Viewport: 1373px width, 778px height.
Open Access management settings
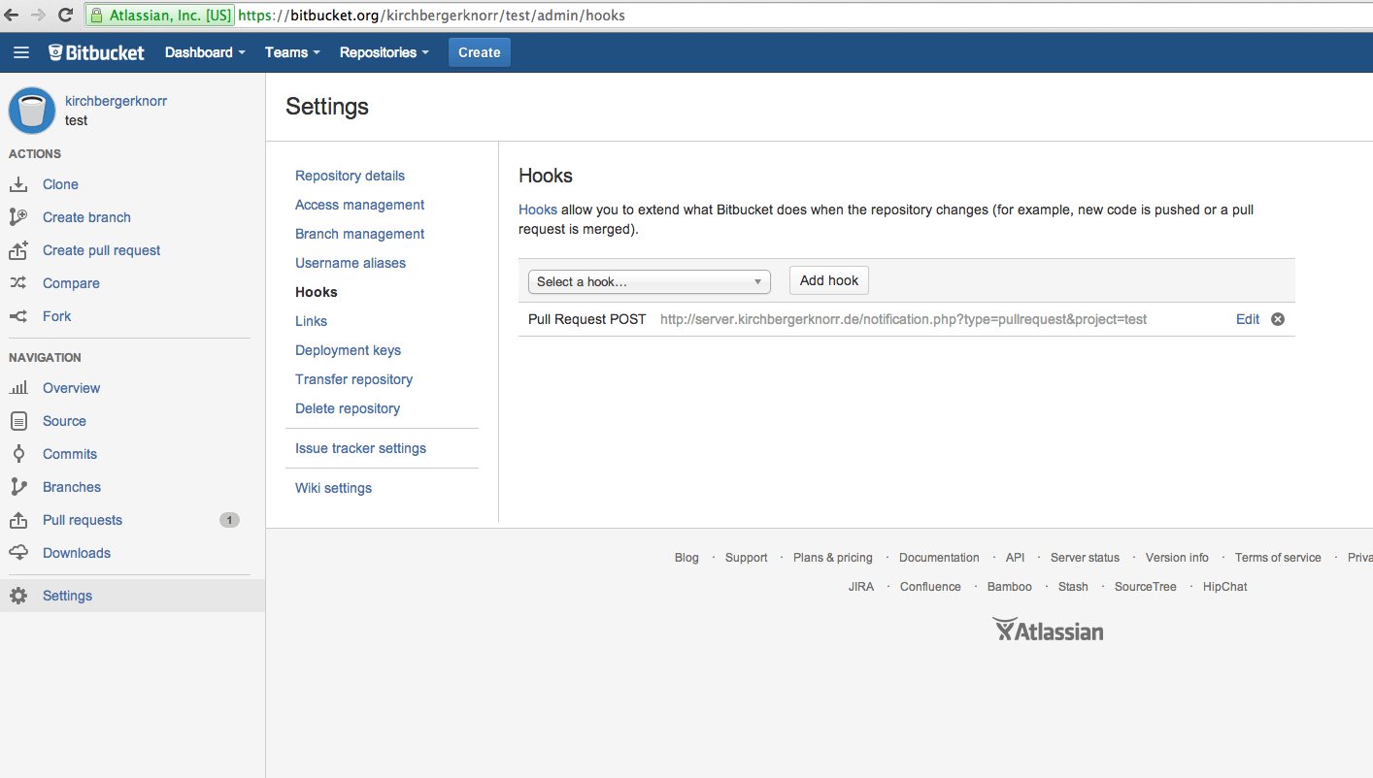[360, 205]
